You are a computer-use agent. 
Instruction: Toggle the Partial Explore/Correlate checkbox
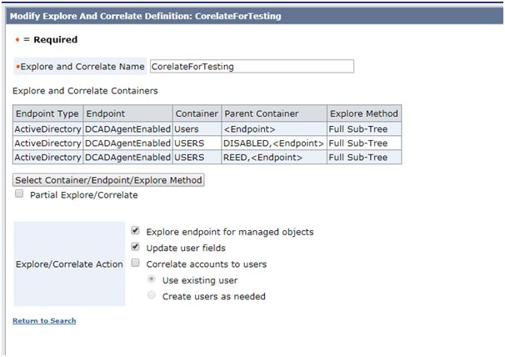pos(19,194)
